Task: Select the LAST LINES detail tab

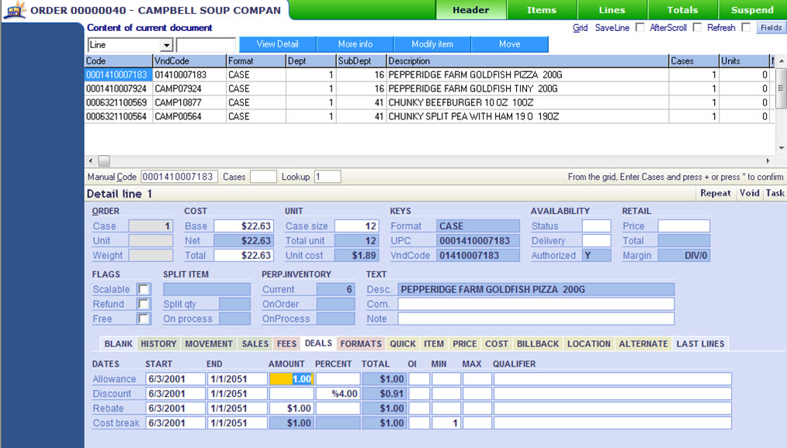Action: point(700,344)
